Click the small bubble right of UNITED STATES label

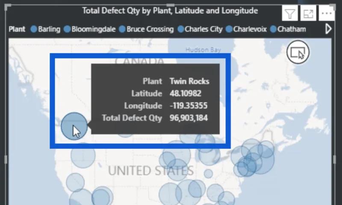(208, 174)
